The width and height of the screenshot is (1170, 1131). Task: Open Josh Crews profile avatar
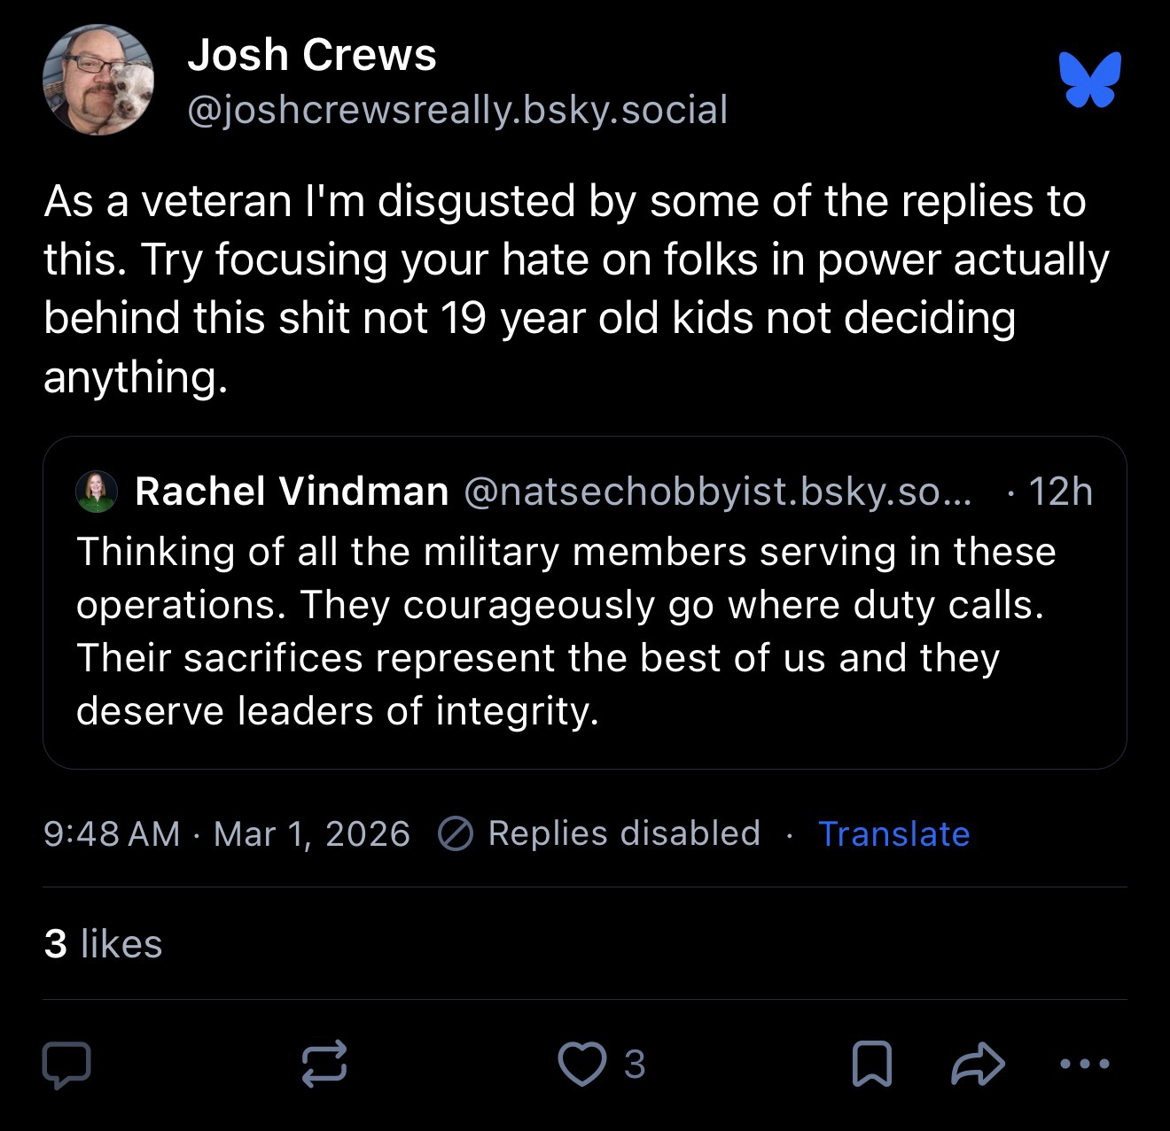(x=98, y=81)
